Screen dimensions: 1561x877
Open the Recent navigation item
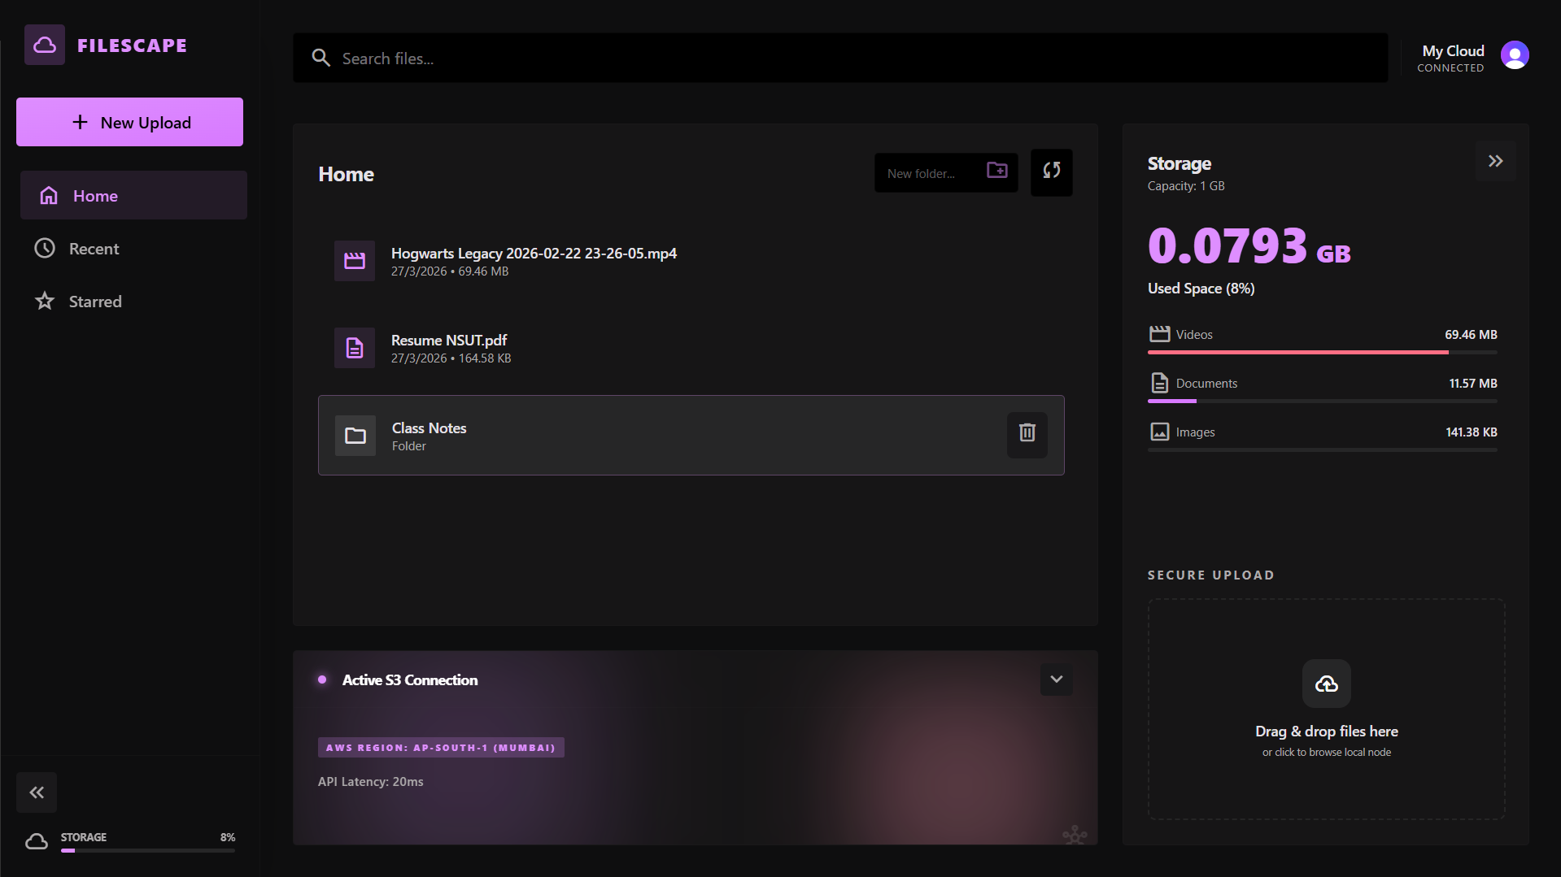click(133, 248)
